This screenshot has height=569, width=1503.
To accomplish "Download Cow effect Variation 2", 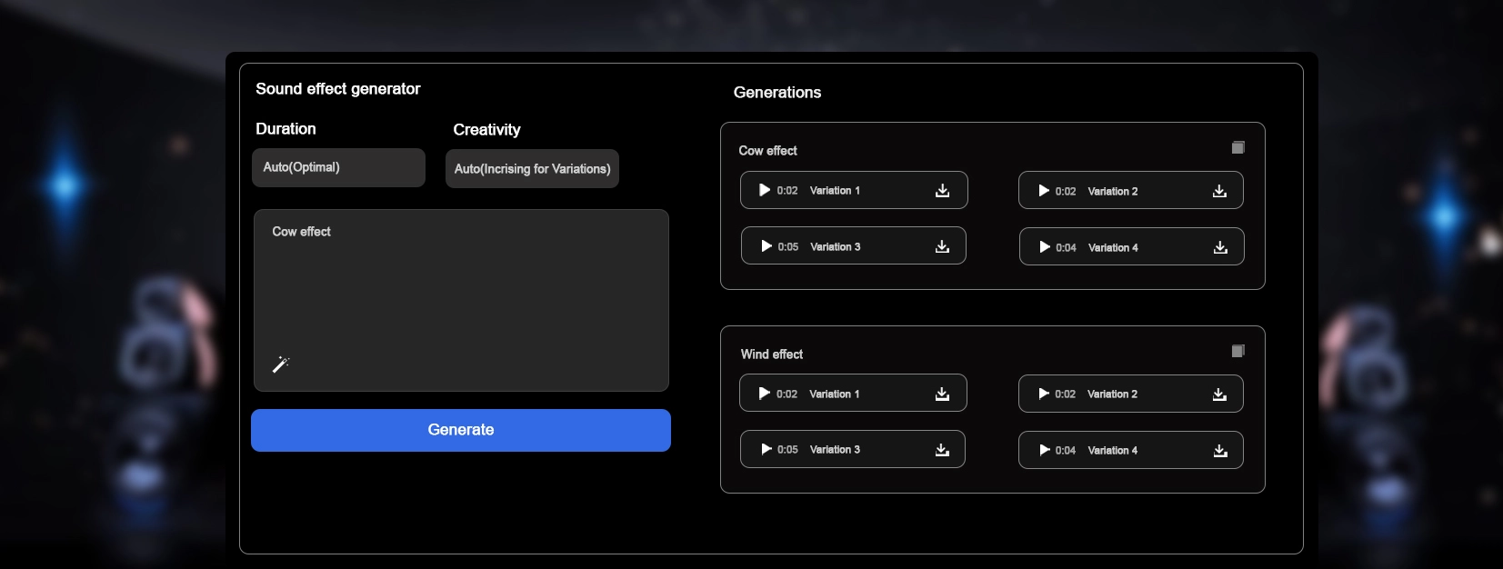I will [1219, 191].
